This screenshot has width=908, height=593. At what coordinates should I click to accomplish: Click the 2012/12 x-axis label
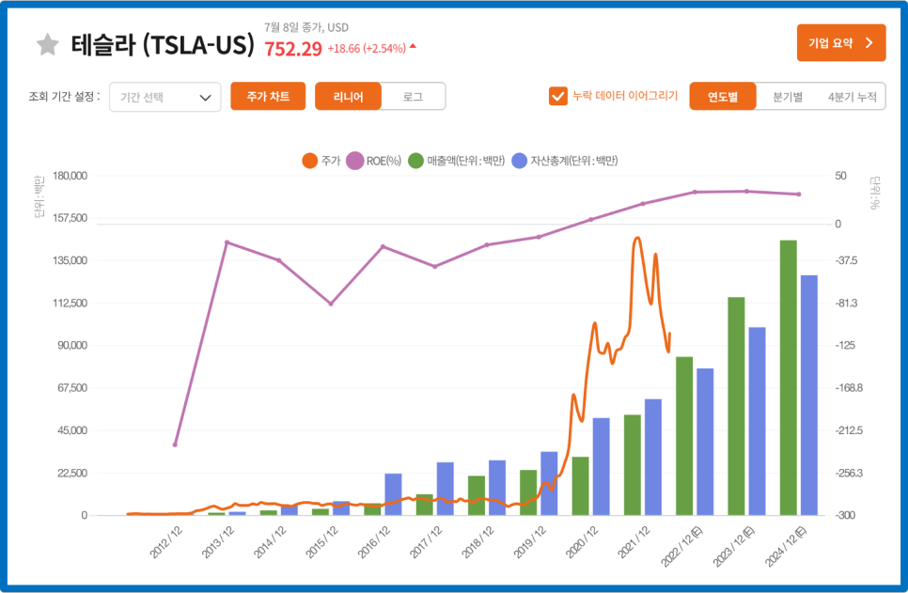(166, 542)
